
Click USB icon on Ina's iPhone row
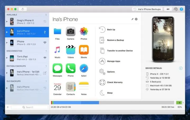click(x=45, y=32)
